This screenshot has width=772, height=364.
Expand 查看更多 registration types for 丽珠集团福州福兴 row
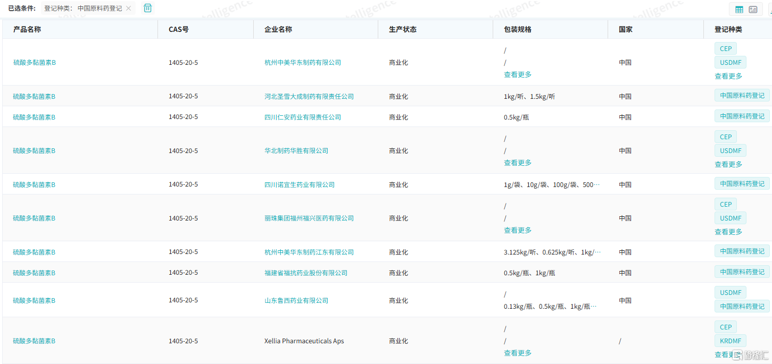click(728, 232)
